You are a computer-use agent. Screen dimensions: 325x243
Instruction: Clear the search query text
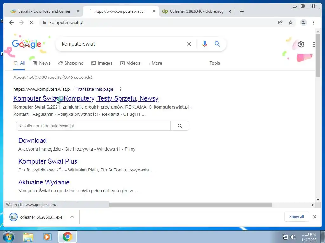pyautogui.click(x=189, y=44)
